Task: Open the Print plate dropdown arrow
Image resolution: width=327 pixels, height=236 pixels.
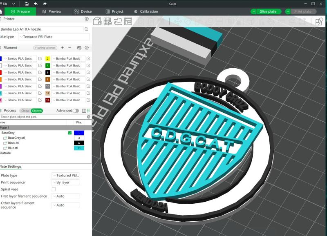Action: click(x=288, y=11)
